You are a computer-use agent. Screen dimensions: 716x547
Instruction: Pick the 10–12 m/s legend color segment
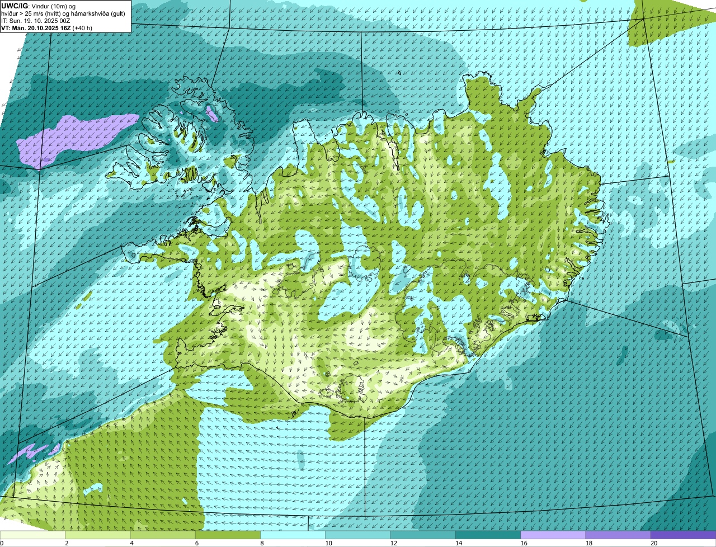(x=358, y=535)
